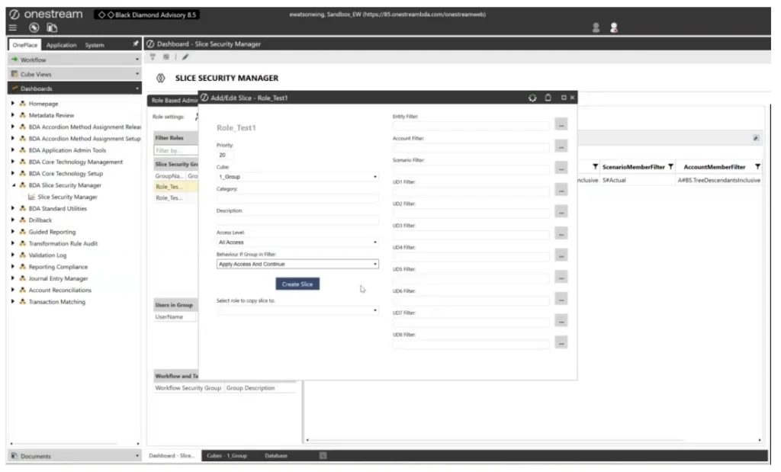This screenshot has width=781, height=472.
Task: Click the gray user profile icon
Action: tap(596, 28)
